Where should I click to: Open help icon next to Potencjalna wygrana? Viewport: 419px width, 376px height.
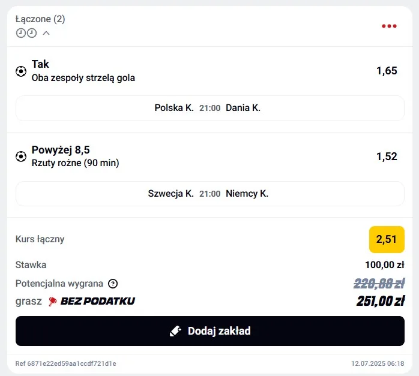coord(113,284)
